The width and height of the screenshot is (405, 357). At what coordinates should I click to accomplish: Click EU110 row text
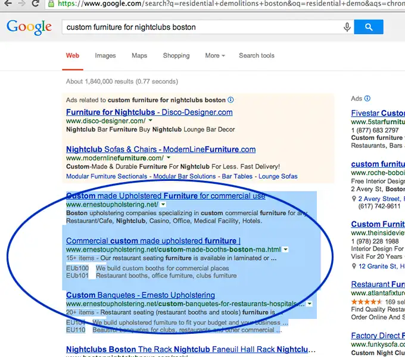click(x=174, y=330)
